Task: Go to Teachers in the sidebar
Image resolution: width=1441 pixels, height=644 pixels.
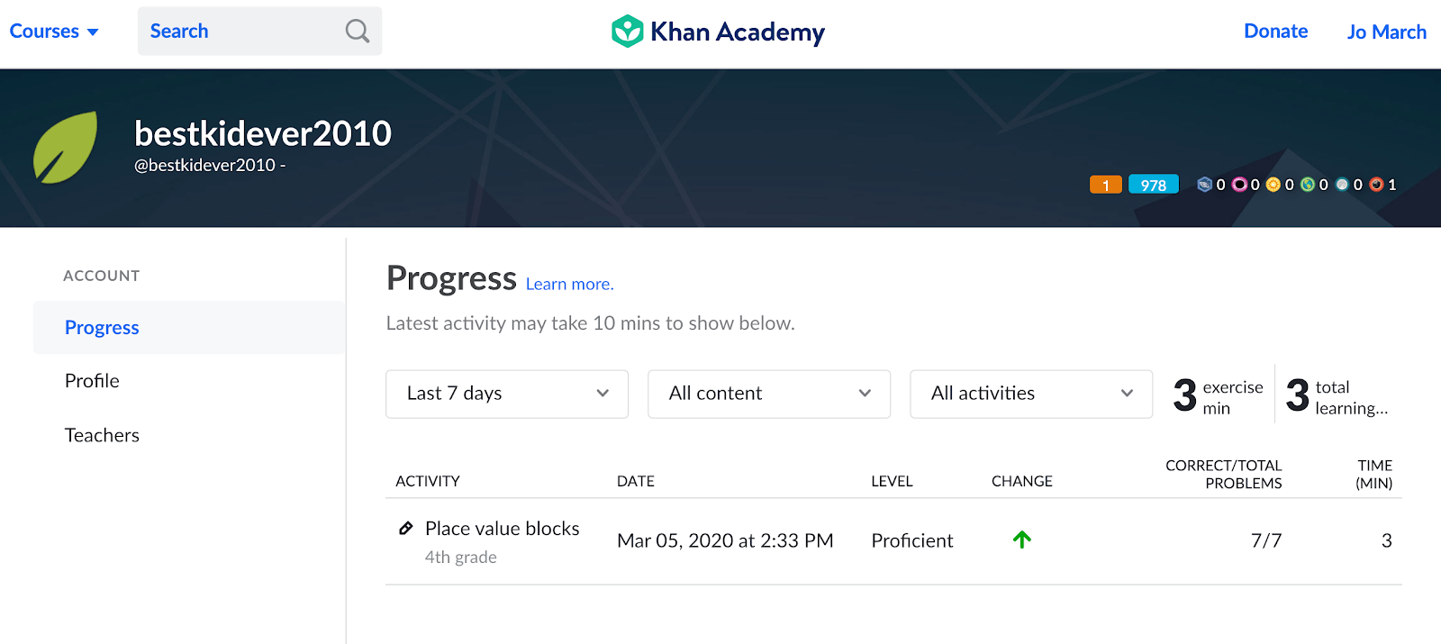Action: coord(102,435)
